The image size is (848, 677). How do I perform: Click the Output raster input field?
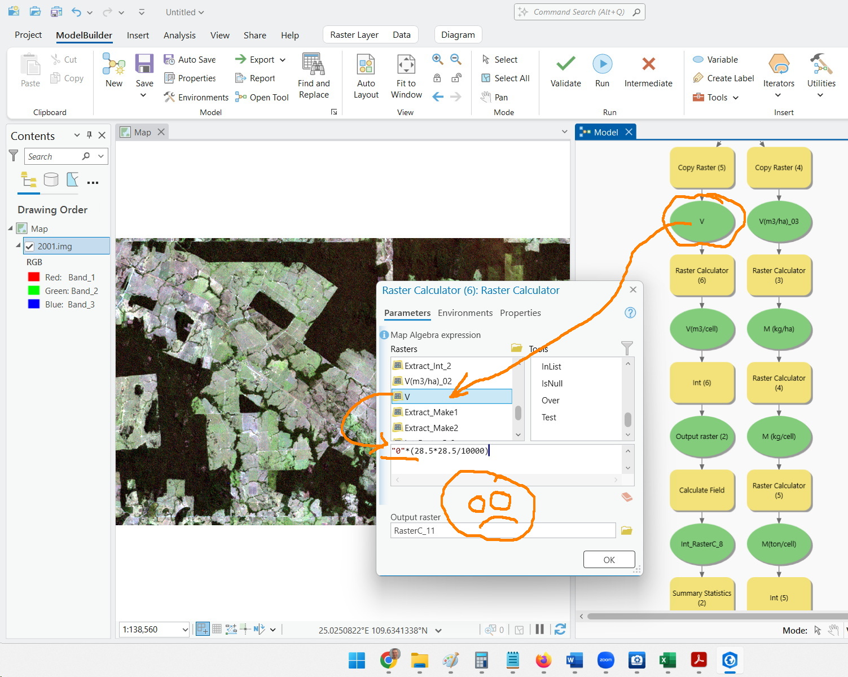pyautogui.click(x=503, y=530)
